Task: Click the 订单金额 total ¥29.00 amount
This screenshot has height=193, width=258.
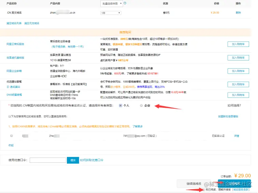Action: point(242,176)
